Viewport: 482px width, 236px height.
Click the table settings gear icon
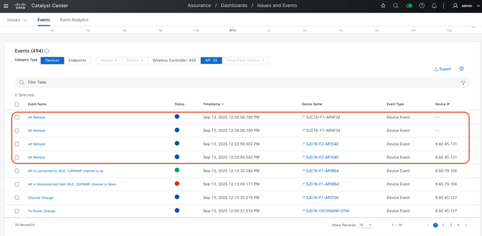[462, 69]
